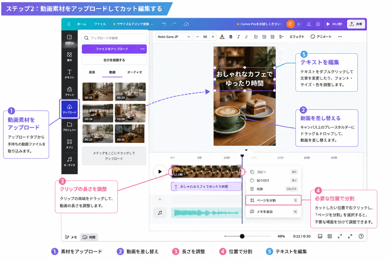This screenshot has height=261, width=391.
Task: Toggle the page thumbnails icon in the bottom bar
Action: [320, 236]
